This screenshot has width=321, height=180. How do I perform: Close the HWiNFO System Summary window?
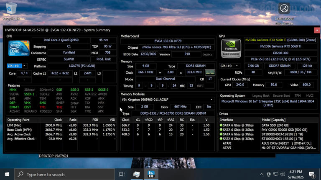tap(316, 30)
